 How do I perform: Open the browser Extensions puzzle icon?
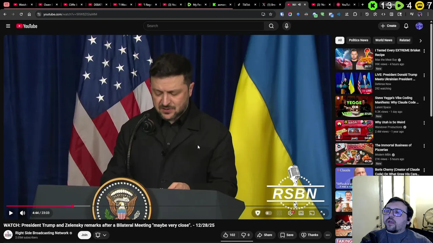click(x=355, y=14)
